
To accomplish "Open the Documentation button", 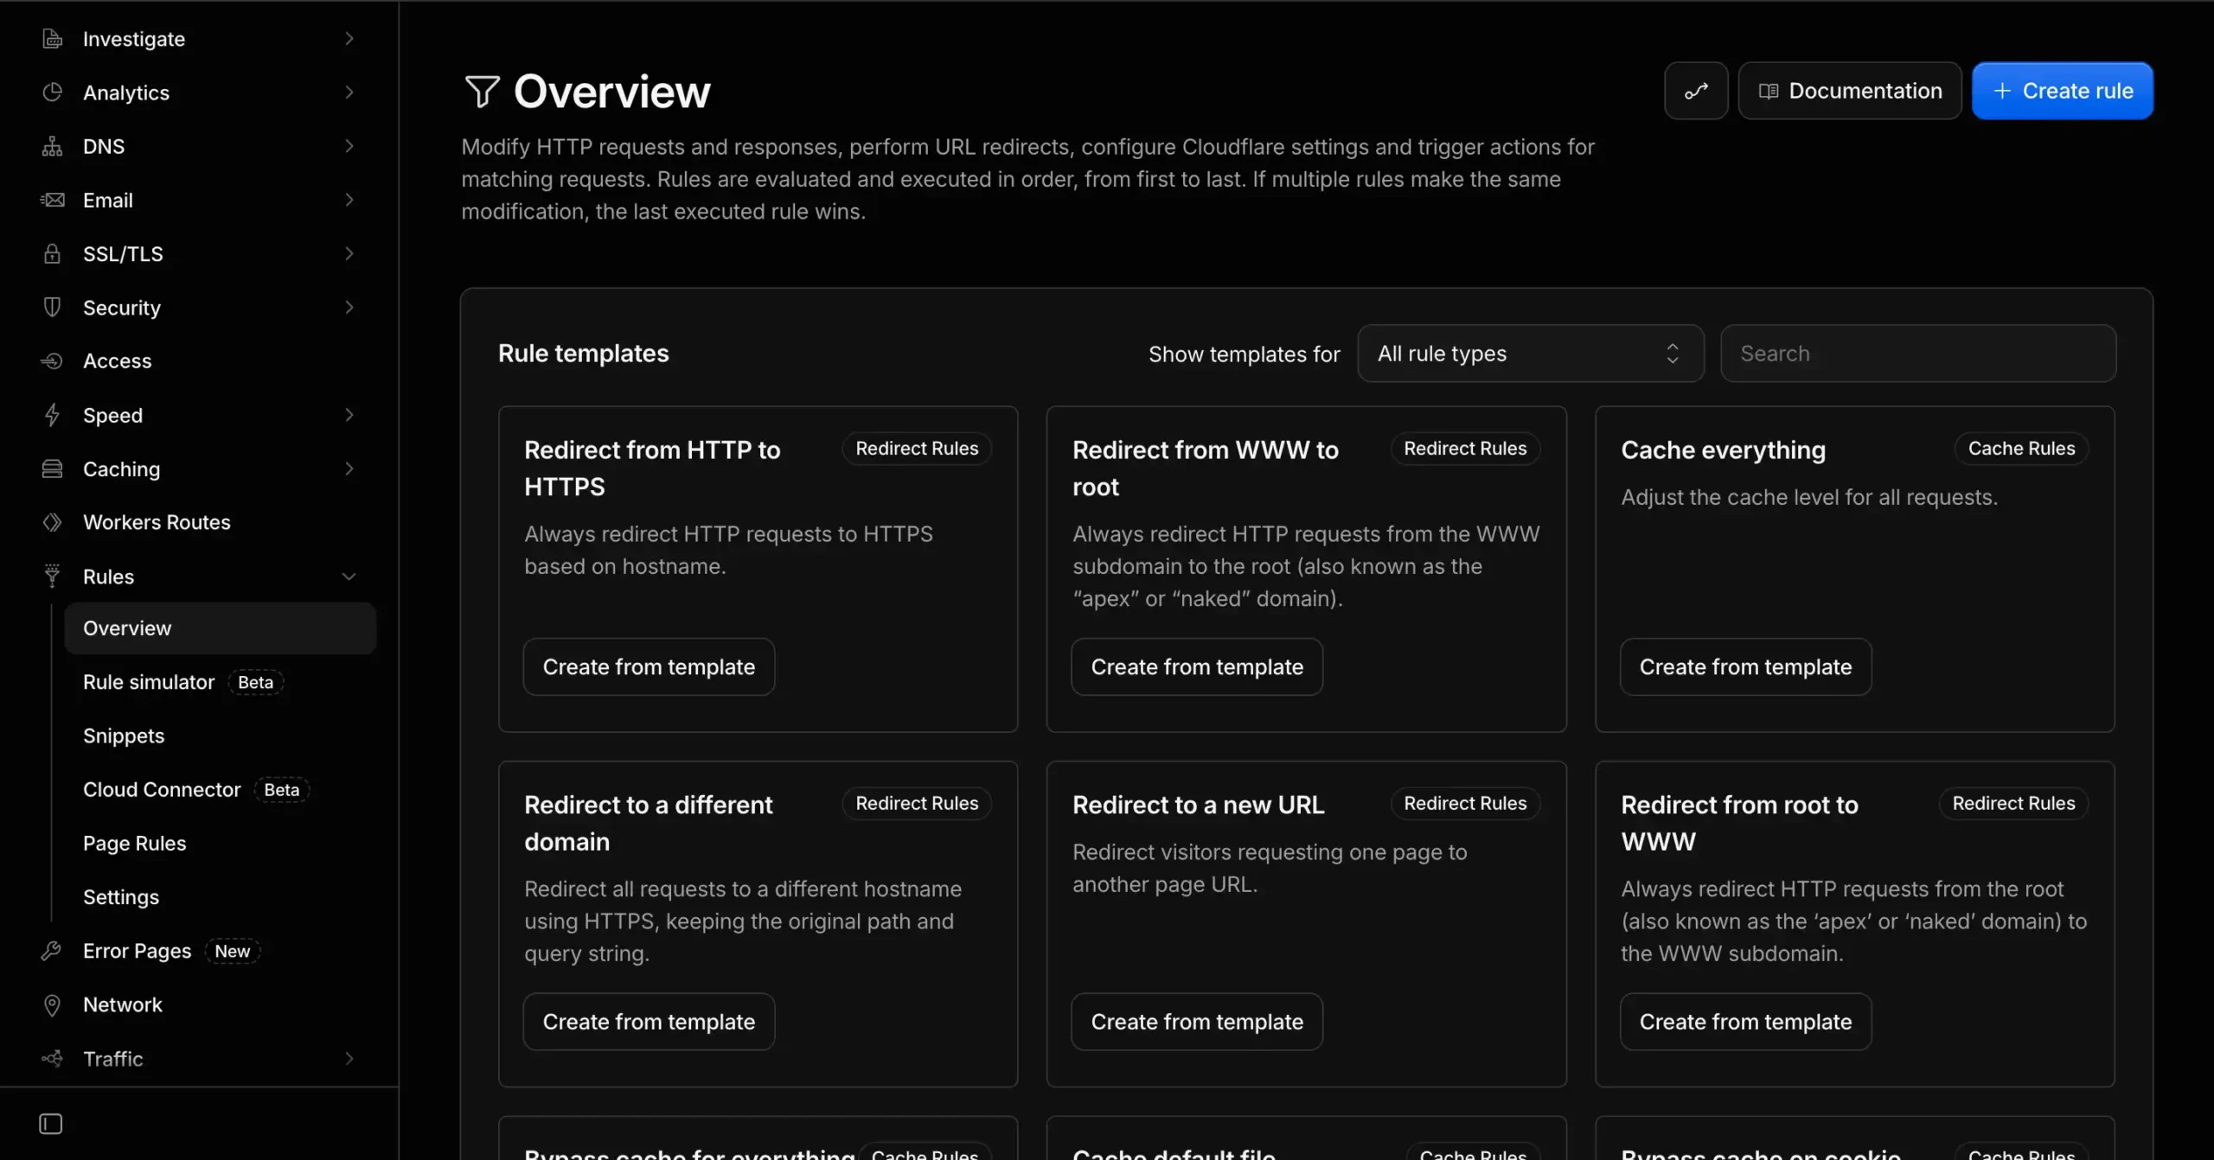I will pyautogui.click(x=1850, y=91).
